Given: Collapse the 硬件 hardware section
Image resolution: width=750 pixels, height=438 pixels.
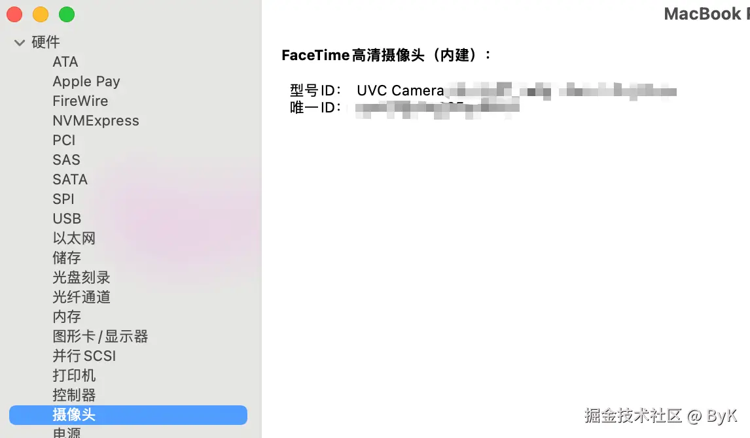Looking at the screenshot, I should [x=20, y=42].
